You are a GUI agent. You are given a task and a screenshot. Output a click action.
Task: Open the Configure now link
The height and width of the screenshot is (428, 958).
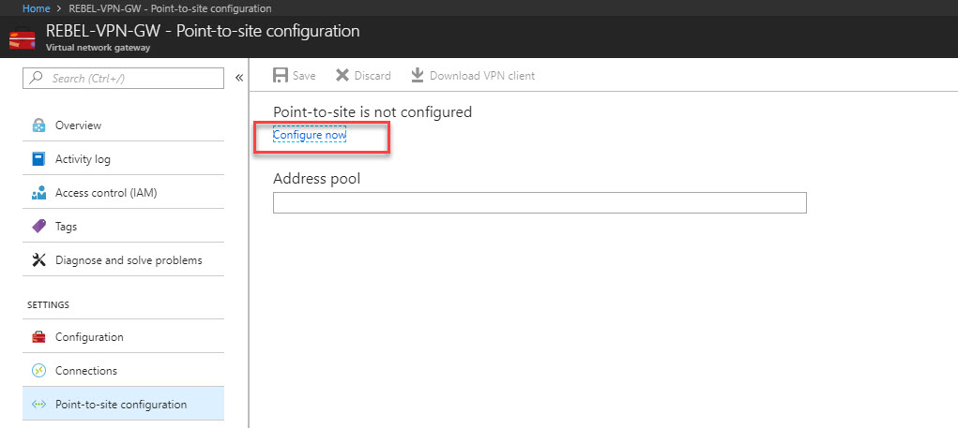tap(310, 135)
